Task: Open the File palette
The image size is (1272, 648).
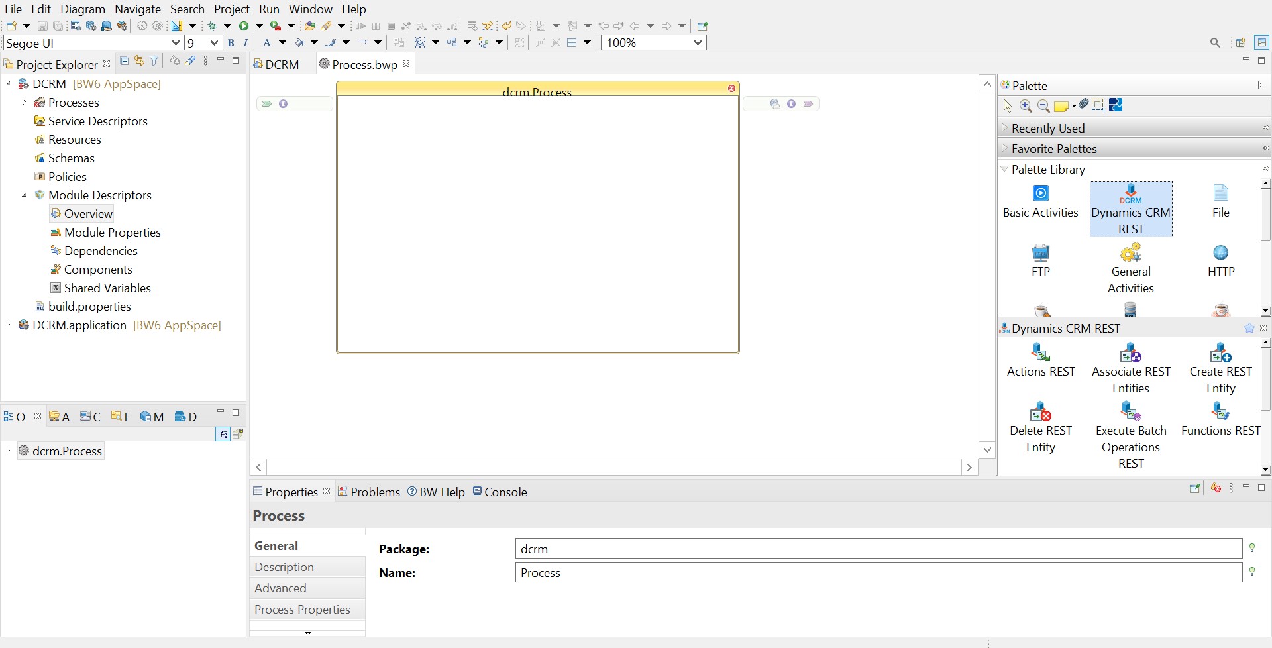Action: [1220, 202]
